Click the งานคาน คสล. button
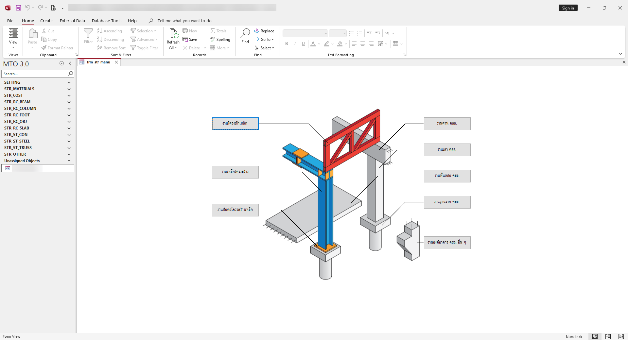The height and width of the screenshot is (340, 628). pos(447,124)
